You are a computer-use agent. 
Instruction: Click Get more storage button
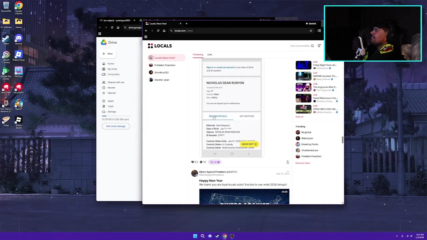coord(116,126)
